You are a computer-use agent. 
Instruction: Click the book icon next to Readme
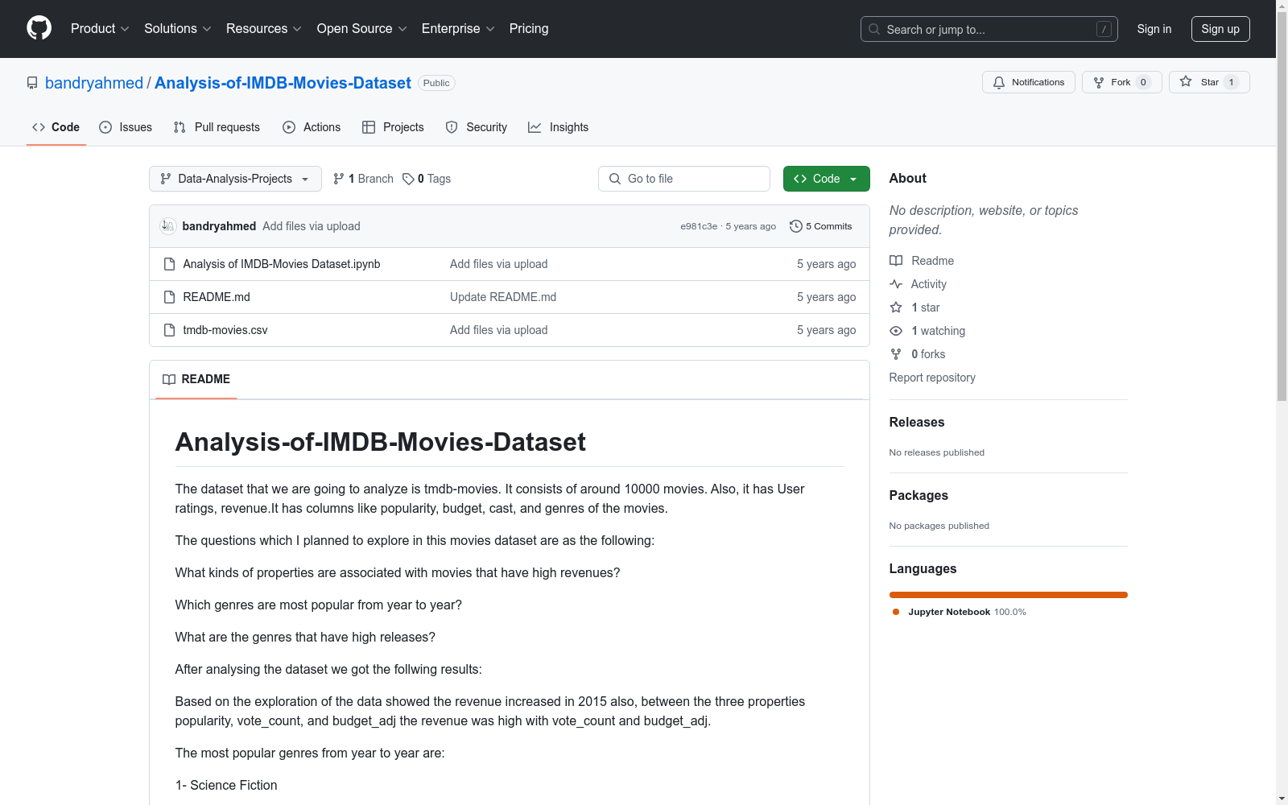[896, 261]
